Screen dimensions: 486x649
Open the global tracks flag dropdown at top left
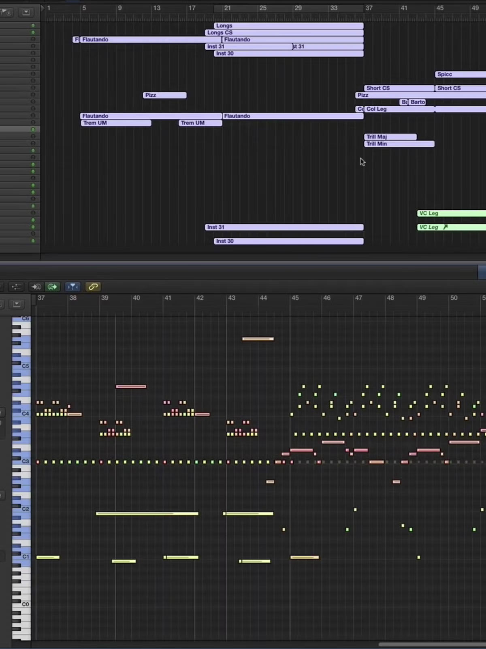pos(7,12)
